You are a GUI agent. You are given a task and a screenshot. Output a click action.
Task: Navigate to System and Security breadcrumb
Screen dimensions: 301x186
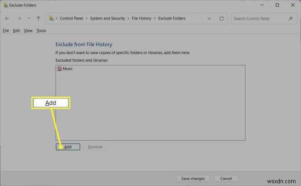(107, 18)
